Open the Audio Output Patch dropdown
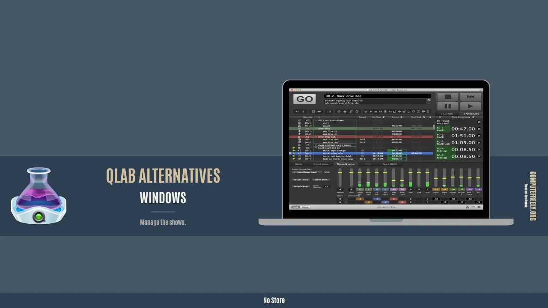The image size is (548, 308). click(307, 172)
